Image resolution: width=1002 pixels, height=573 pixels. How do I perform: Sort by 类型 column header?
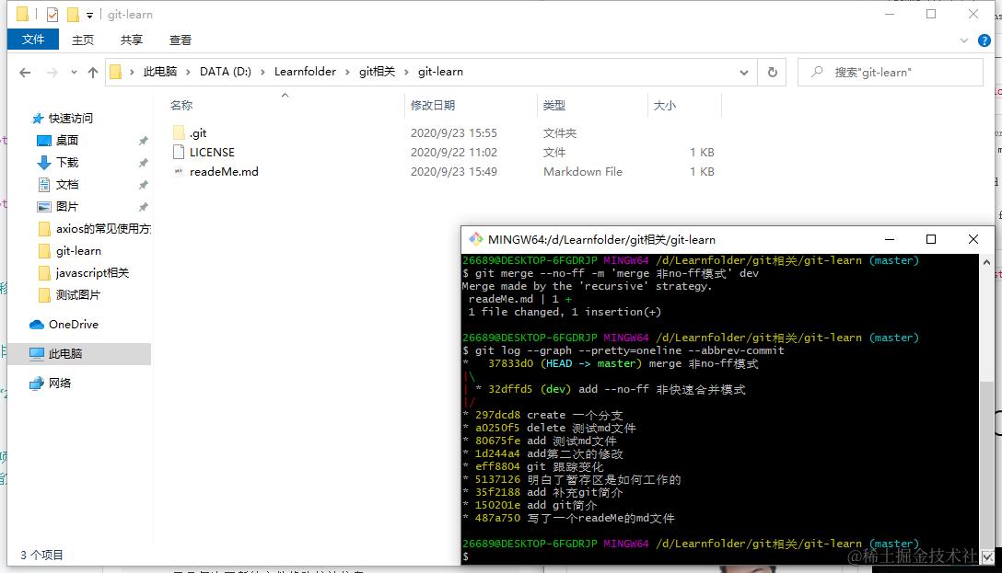pos(554,105)
